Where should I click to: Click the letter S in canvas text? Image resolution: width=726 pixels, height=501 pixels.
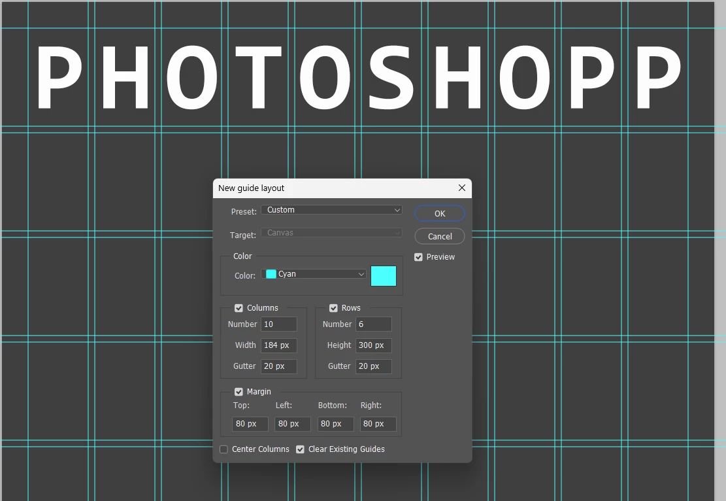click(x=391, y=77)
